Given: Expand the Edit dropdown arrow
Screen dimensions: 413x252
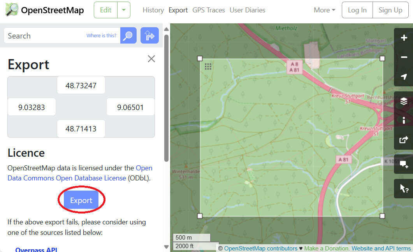Looking at the screenshot, I should [x=124, y=10].
